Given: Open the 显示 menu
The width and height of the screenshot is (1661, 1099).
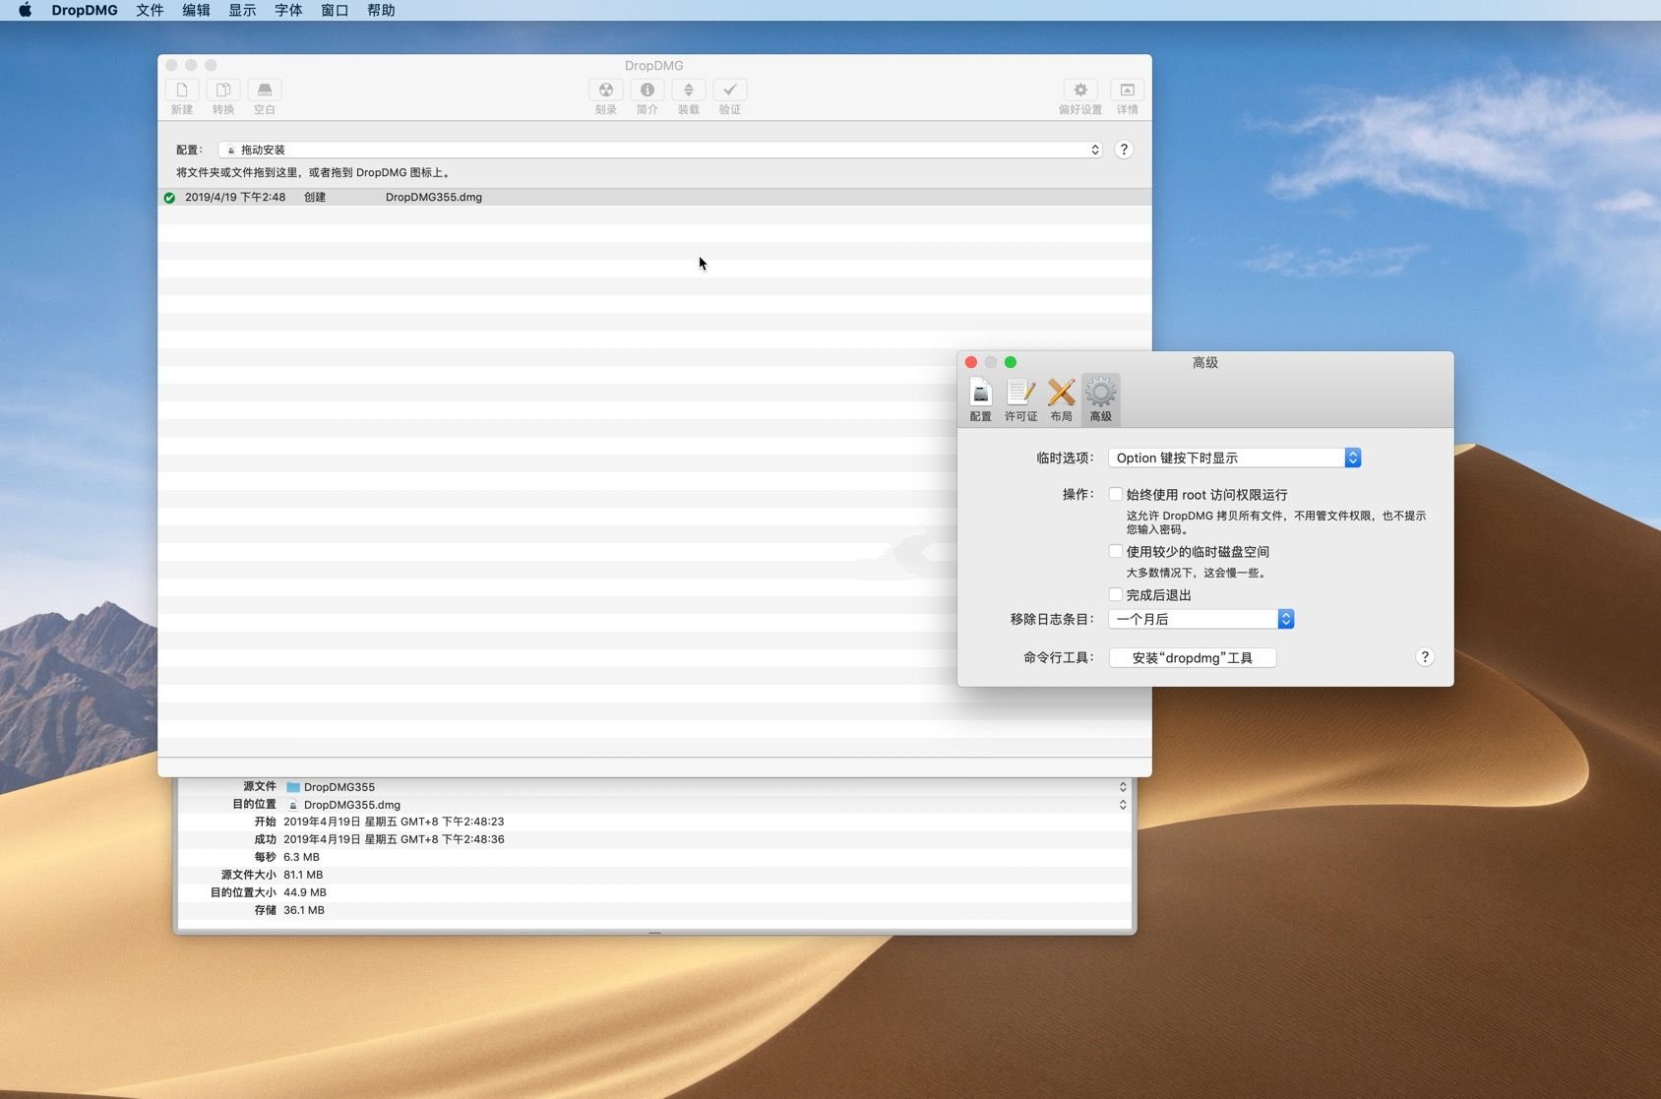Looking at the screenshot, I should [x=242, y=10].
